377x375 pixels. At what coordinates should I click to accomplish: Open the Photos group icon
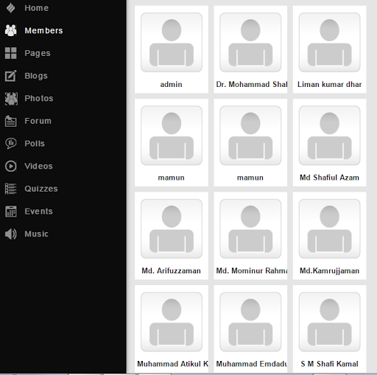pyautogui.click(x=11, y=99)
